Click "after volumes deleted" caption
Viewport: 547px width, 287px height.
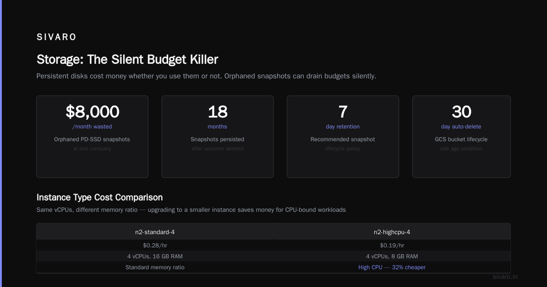[x=217, y=149]
